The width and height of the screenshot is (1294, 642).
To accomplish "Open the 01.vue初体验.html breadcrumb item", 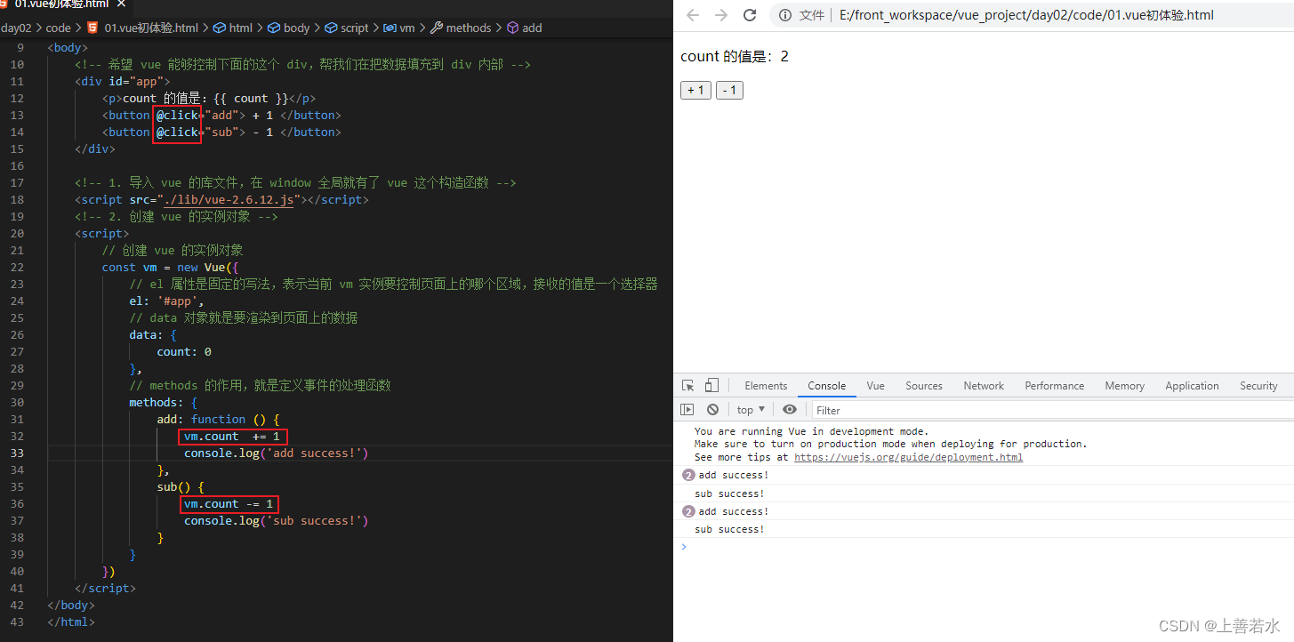I will 151,28.
